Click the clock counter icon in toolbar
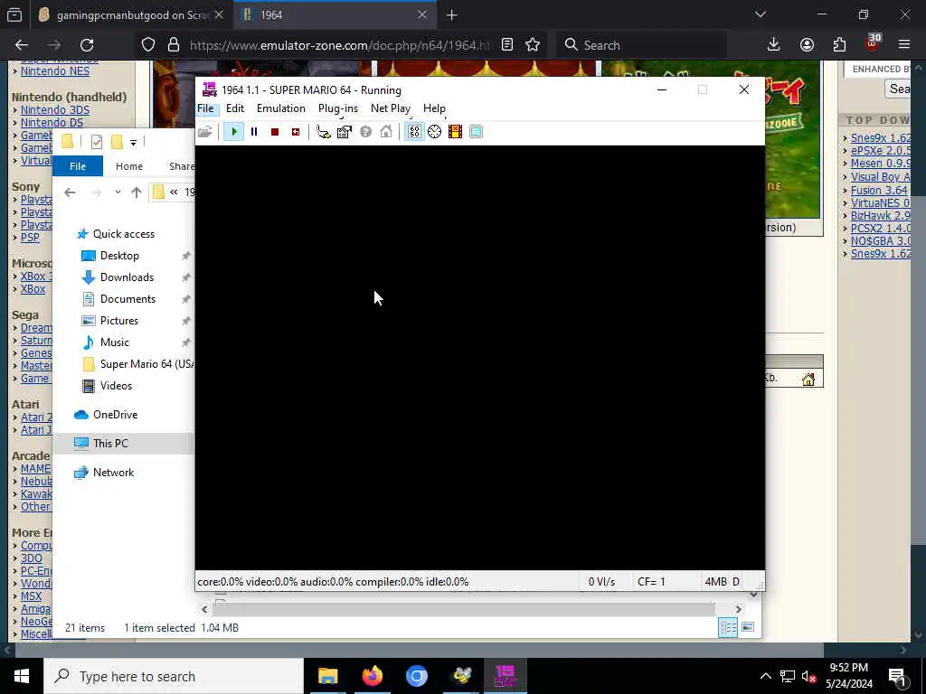 [435, 132]
